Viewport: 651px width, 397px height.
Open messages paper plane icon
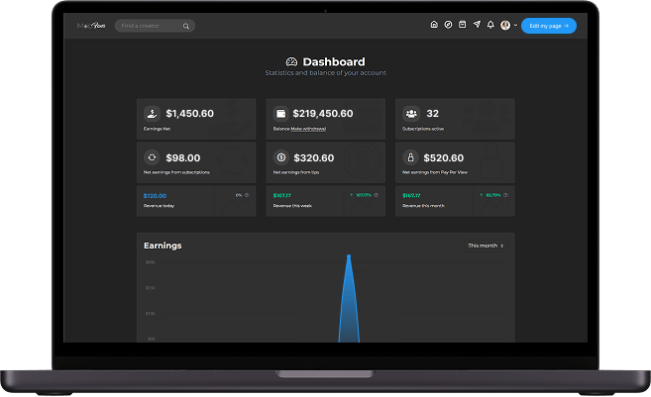[477, 25]
